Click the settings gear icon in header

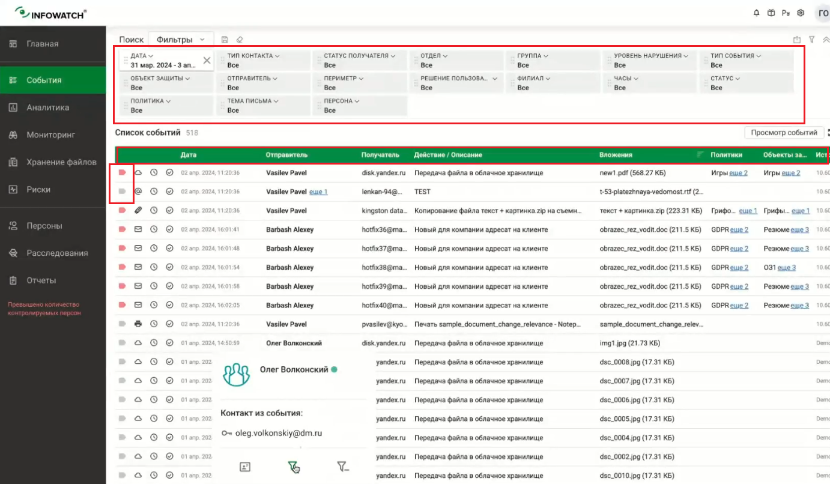[x=801, y=13]
